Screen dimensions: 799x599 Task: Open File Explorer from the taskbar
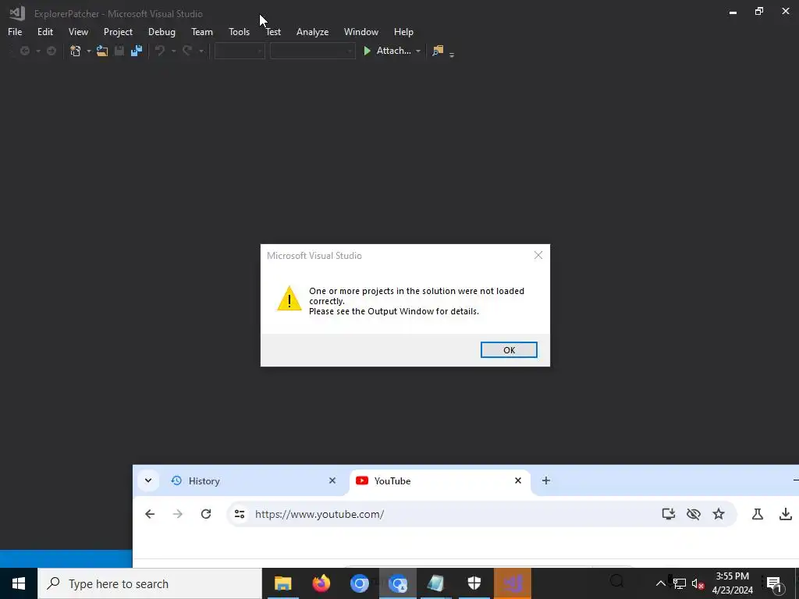click(282, 583)
